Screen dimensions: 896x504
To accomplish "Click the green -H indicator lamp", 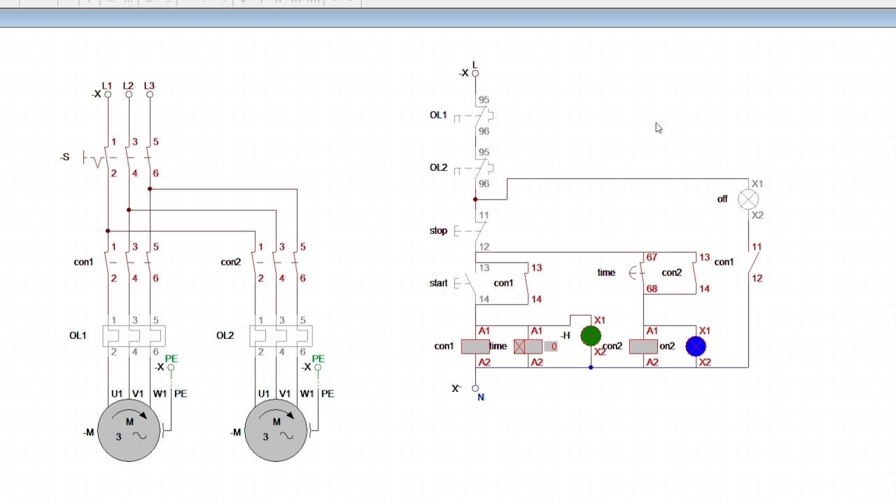I will (x=591, y=336).
